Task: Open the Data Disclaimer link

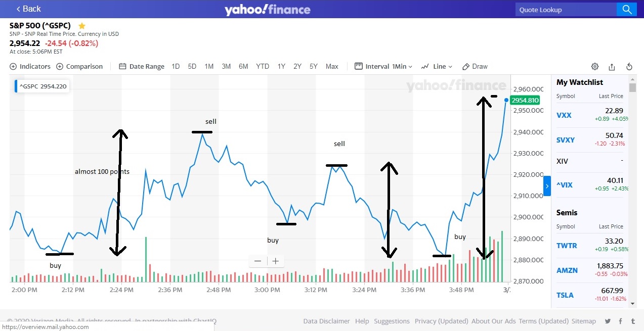Action: click(326, 321)
